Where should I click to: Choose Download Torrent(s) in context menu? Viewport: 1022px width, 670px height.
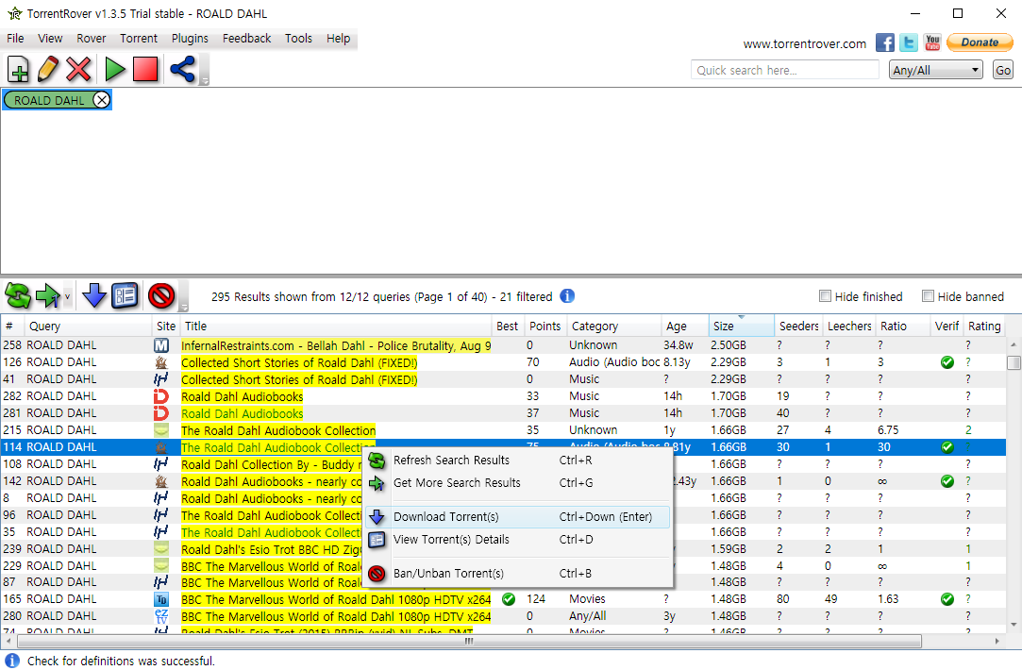(x=517, y=517)
